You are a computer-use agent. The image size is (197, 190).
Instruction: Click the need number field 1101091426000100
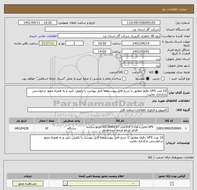pyautogui.click(x=141, y=22)
